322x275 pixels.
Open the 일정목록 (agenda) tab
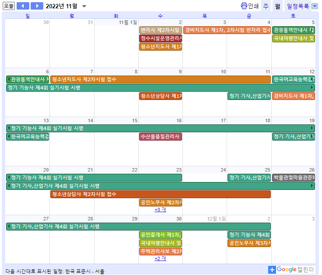pyautogui.click(x=297, y=6)
